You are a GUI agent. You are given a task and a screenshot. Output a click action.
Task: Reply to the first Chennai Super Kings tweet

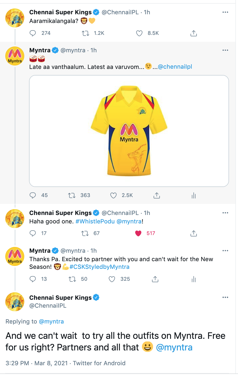33,33
